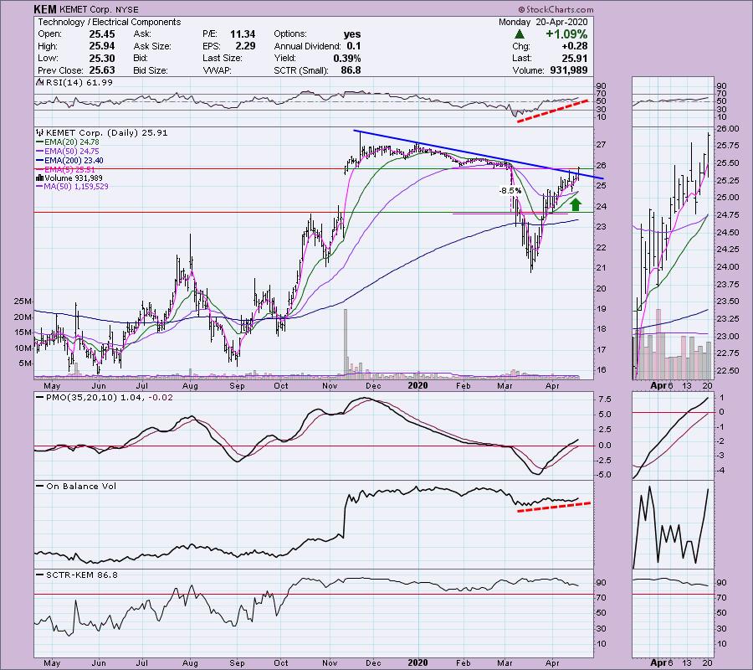
Task: Click the +1.09% percent change value
Action: [566, 34]
